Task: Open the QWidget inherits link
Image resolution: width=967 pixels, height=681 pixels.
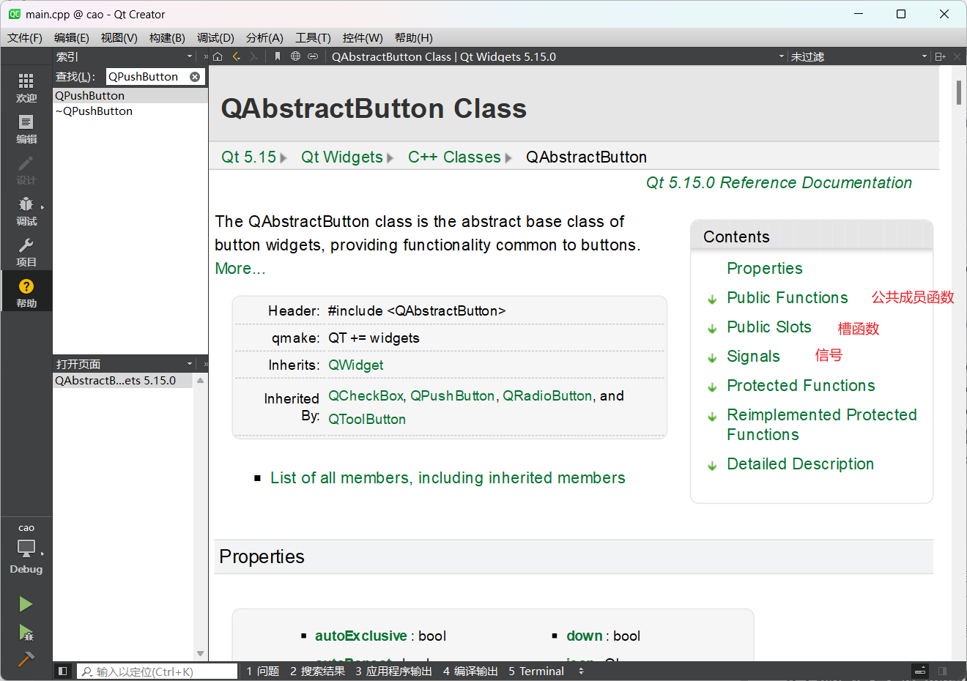Action: (x=356, y=365)
